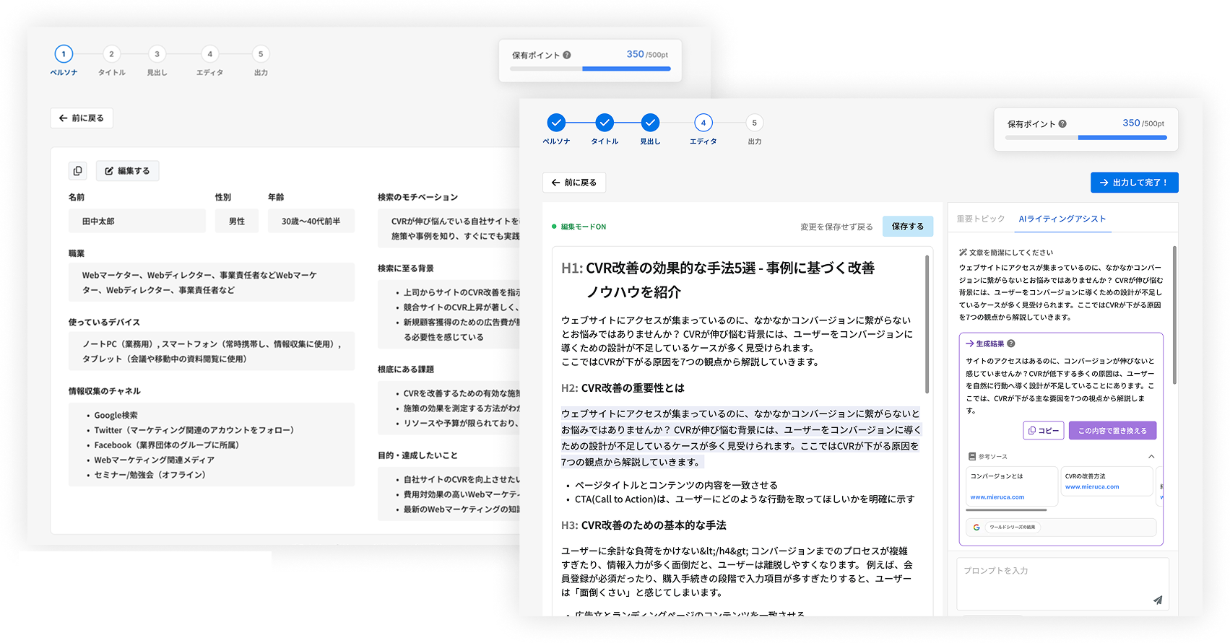The height and width of the screenshot is (643, 1230).
Task: Click the help icon next to 保有ポイント in the front window
Action: click(x=1062, y=124)
